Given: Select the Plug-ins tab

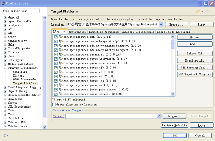Looking at the screenshot, I should coord(59,31).
